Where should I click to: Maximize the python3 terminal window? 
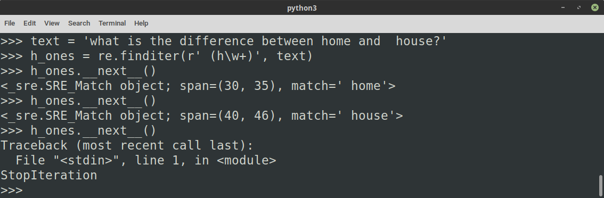578,7
